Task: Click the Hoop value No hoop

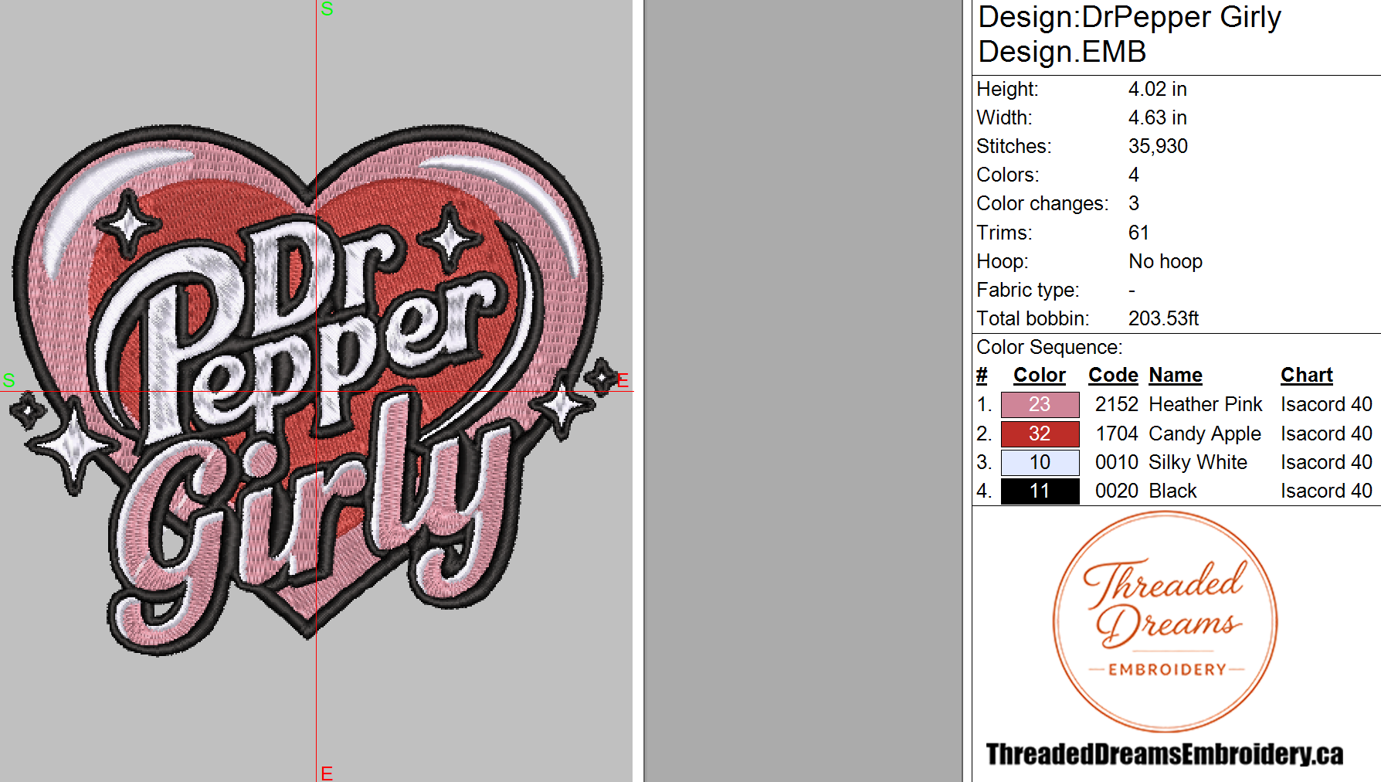Action: [1166, 261]
